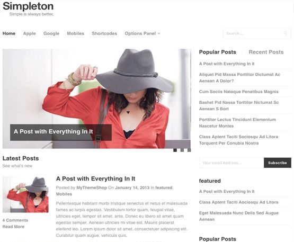Open the Home menu item
Viewport: 294px width, 242px height.
[x=9, y=33]
